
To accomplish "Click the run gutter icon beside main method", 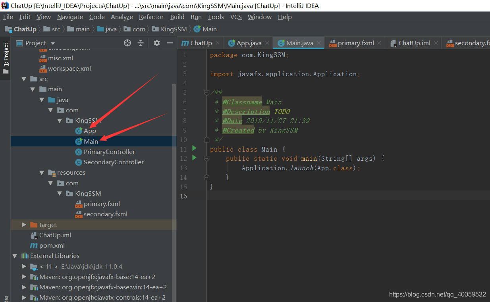I will (x=194, y=158).
